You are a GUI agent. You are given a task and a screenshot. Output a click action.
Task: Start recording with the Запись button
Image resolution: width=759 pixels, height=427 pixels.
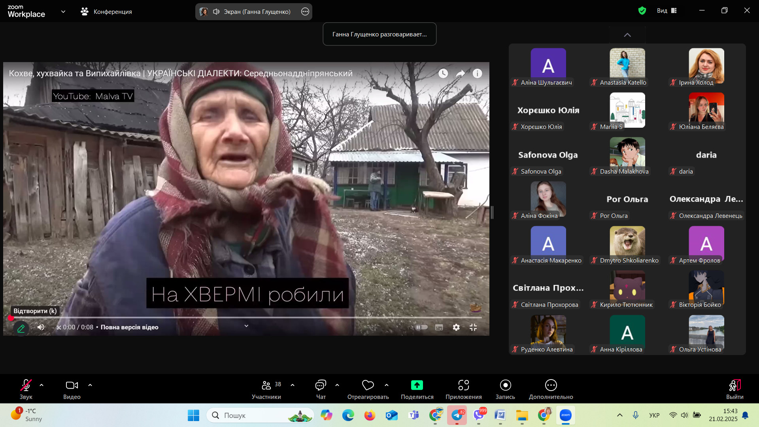coord(505,388)
